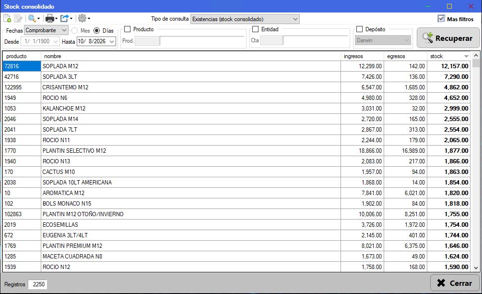Enable the Entidad filter checkbox
This screenshot has height=294, width=482.
pos(255,29)
